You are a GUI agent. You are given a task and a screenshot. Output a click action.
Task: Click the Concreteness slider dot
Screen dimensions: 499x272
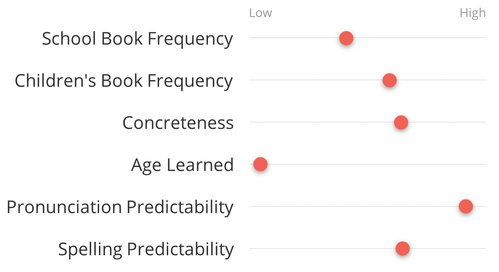401,123
